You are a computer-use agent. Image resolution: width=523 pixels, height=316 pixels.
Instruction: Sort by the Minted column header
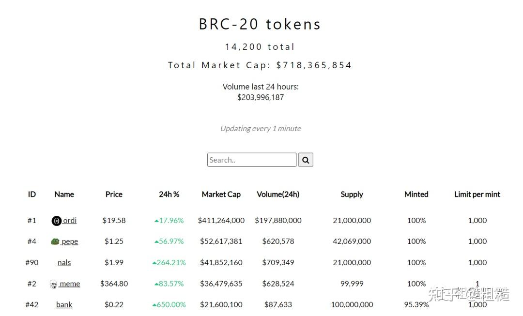click(416, 195)
